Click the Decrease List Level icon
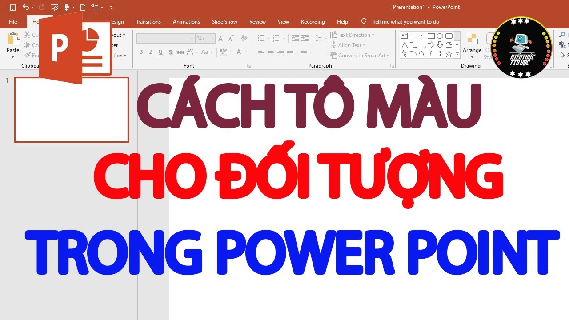 click(295, 39)
